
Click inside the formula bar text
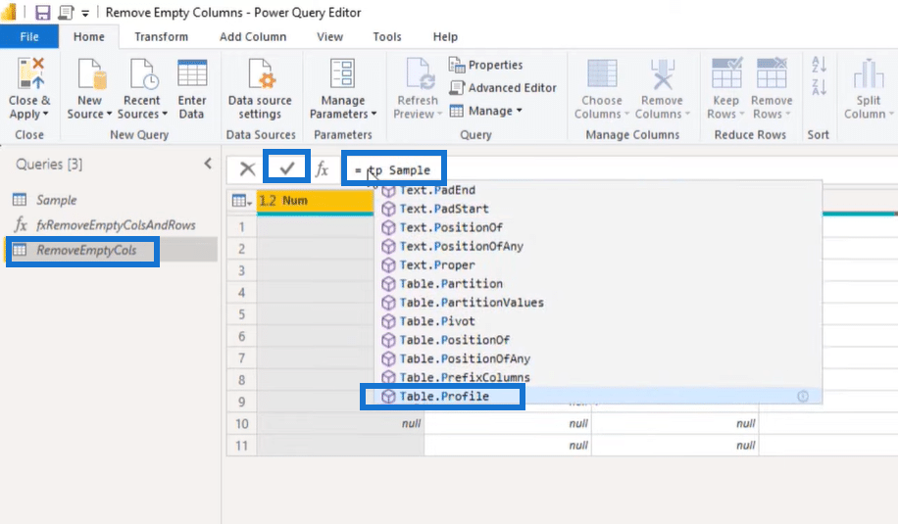(x=392, y=170)
